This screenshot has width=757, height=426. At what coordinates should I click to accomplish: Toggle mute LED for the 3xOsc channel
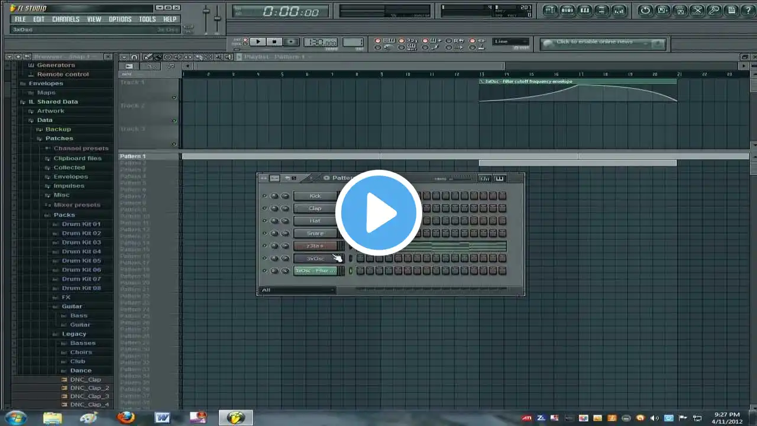coord(264,258)
